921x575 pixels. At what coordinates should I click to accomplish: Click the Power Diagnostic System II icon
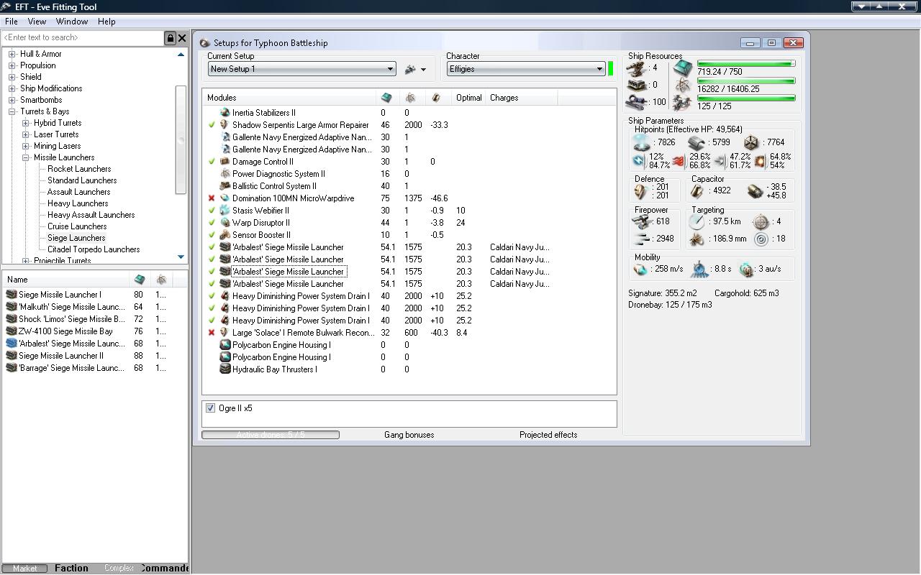(224, 174)
